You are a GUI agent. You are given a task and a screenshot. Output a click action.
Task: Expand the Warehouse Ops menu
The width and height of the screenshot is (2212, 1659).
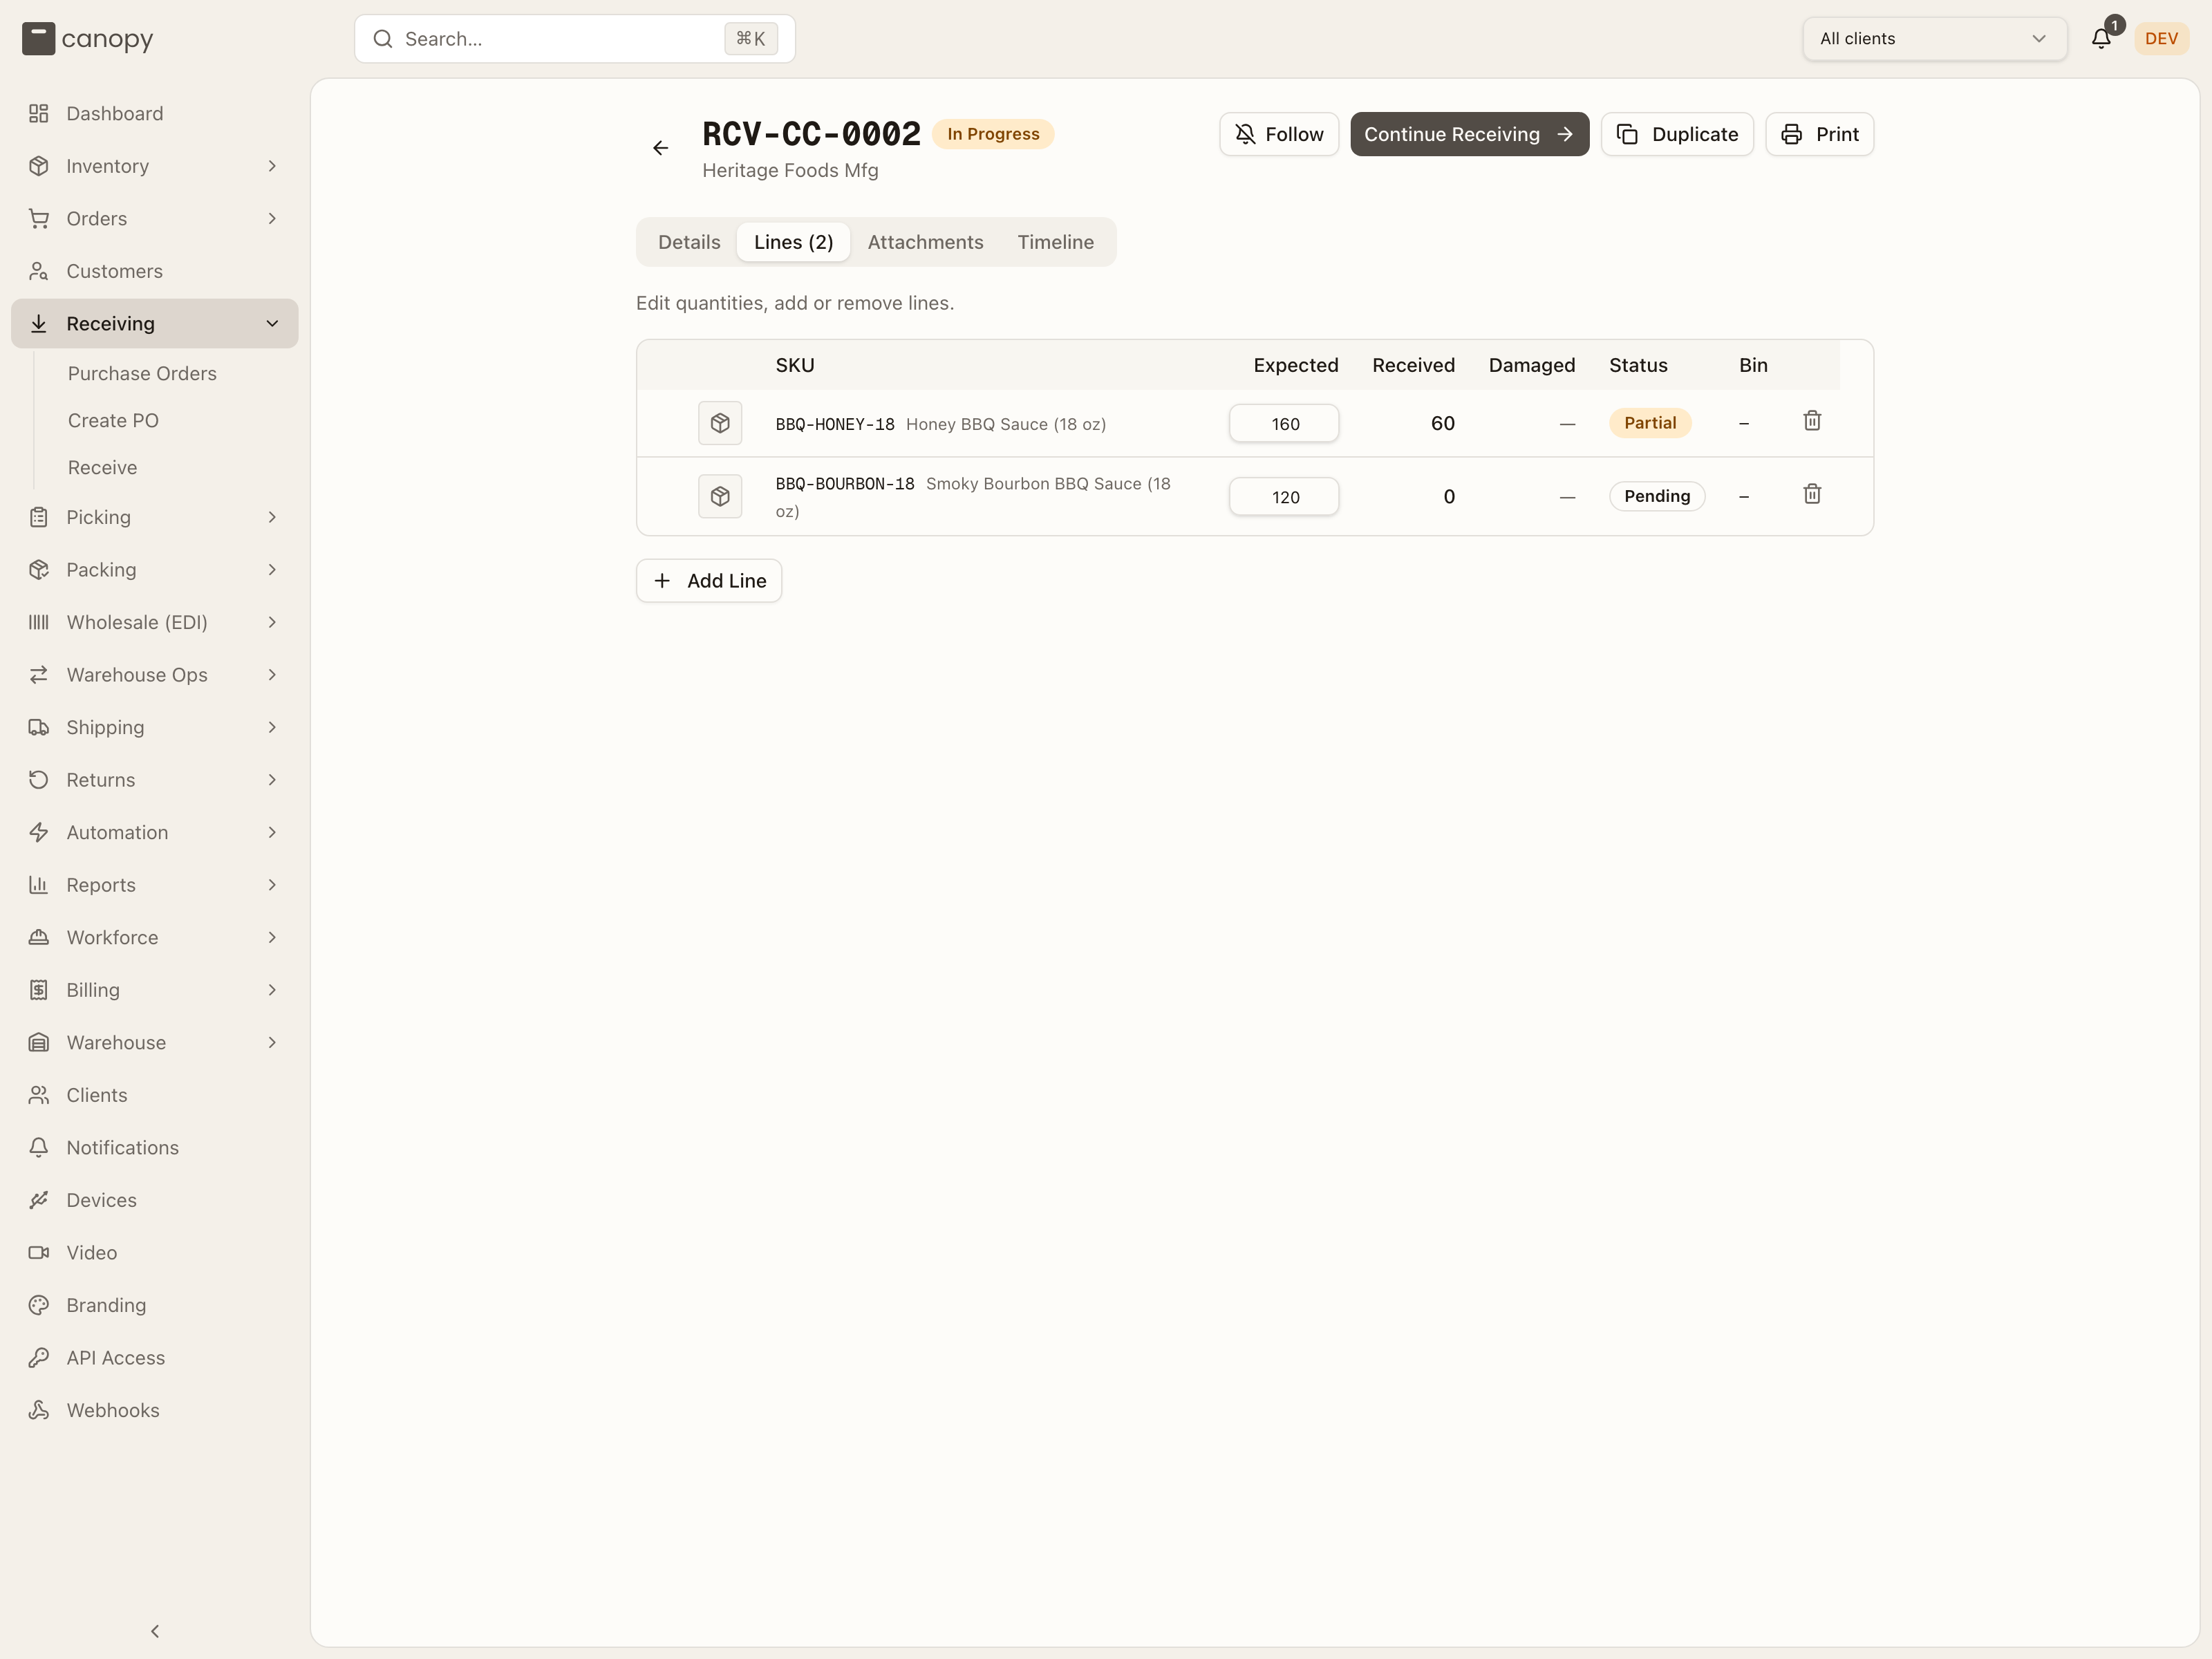155,675
